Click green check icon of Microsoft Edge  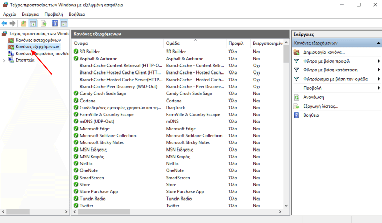(76, 128)
